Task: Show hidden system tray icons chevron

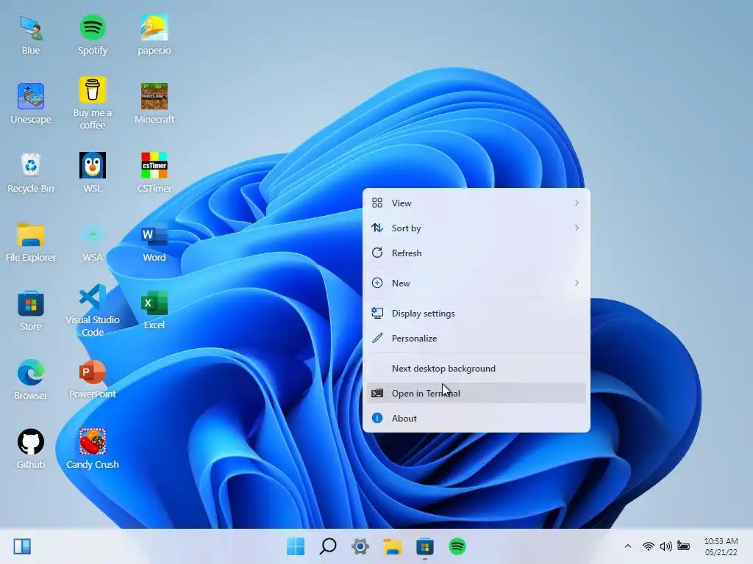Action: click(628, 546)
